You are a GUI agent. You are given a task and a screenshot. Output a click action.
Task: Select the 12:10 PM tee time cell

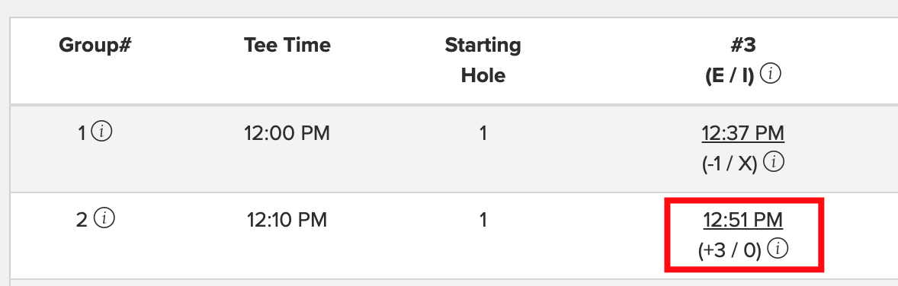287,220
